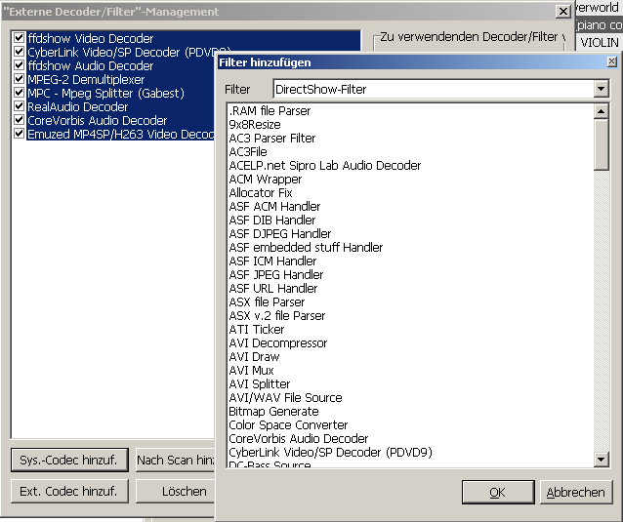The width and height of the screenshot is (623, 522).
Task: Click the filter list scrollbar thumb
Action: pyautogui.click(x=602, y=144)
